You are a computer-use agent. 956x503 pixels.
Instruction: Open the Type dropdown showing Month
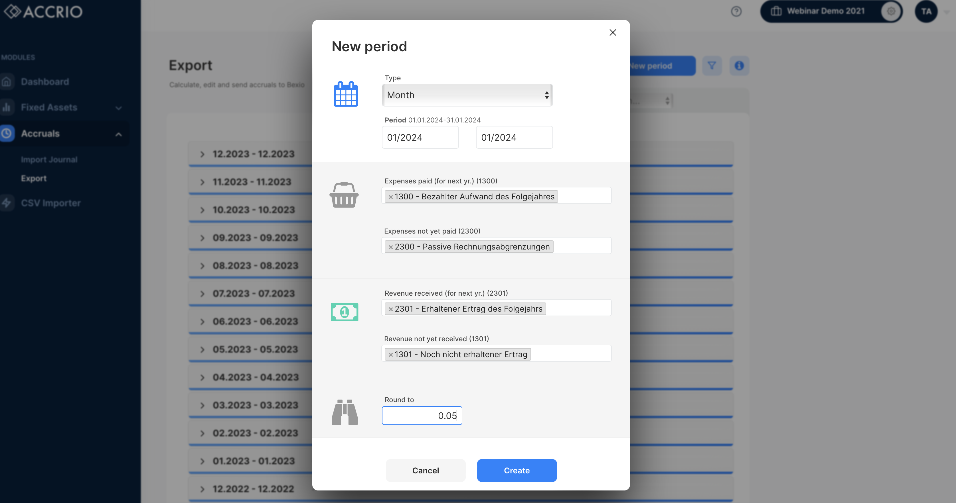467,95
